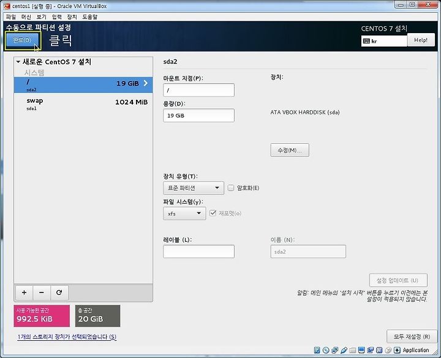This screenshot has width=441, height=358.
Task: Click the 레이블 (L) input field
Action: tap(198, 252)
